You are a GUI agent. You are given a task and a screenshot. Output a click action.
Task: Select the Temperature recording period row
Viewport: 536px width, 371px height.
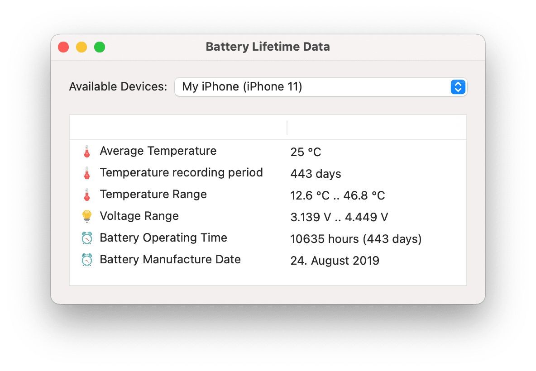coord(268,173)
